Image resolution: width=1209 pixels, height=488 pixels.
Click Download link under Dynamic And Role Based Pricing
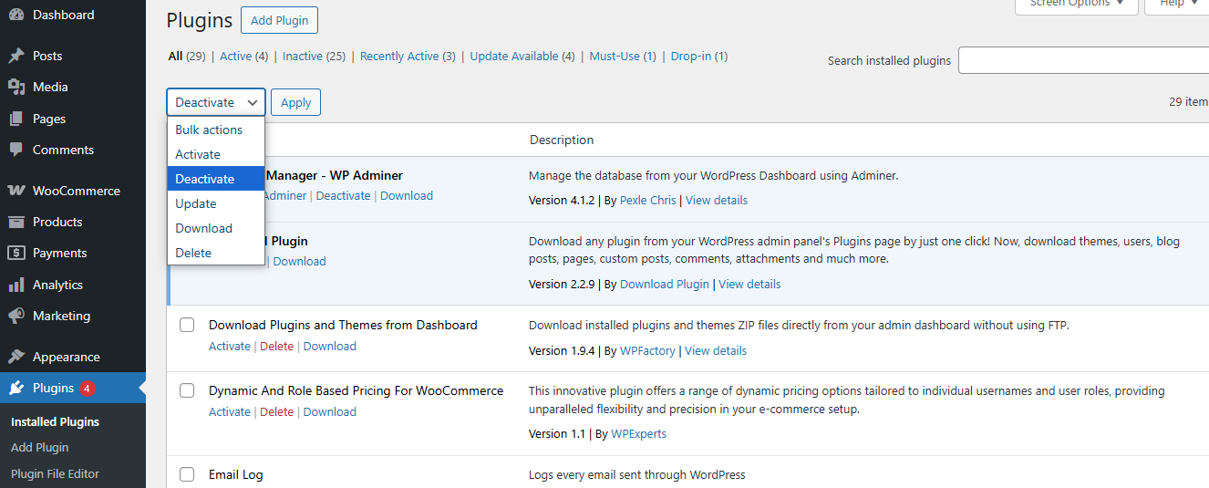[330, 411]
